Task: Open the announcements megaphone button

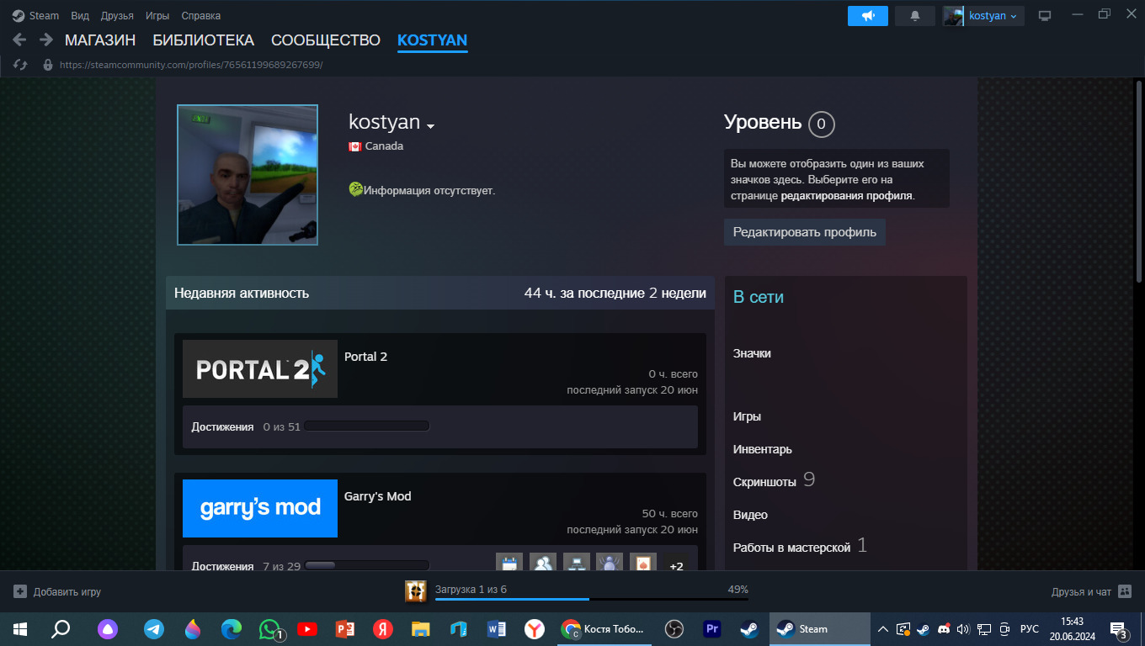Action: pyautogui.click(x=868, y=16)
